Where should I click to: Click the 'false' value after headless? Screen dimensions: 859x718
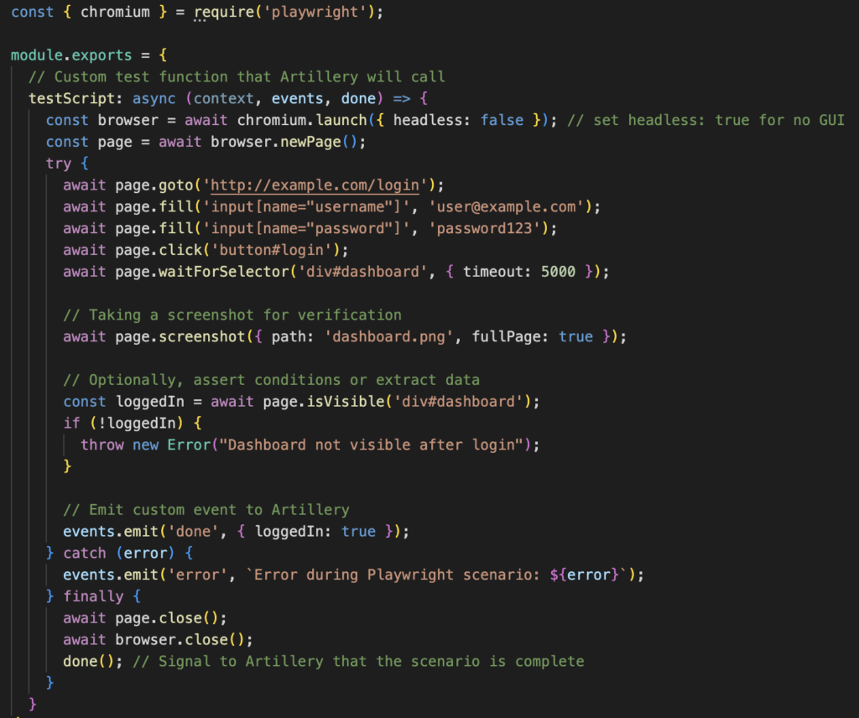tap(502, 121)
